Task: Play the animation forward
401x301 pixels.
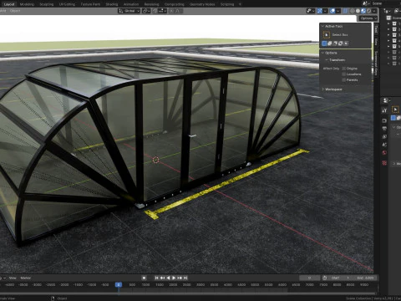Action: [174, 278]
